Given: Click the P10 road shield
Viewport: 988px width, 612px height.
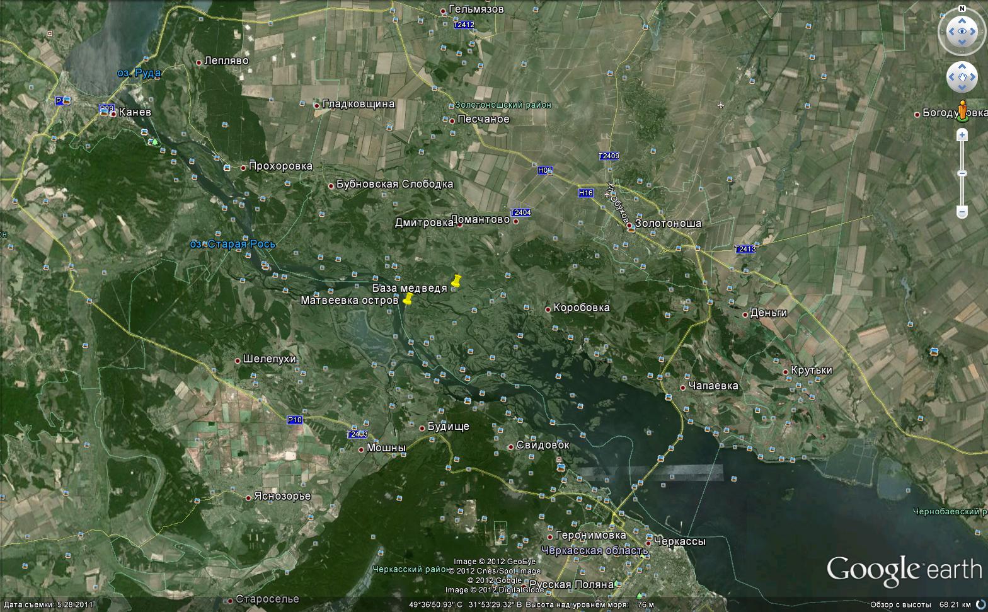Looking at the screenshot, I should (295, 420).
